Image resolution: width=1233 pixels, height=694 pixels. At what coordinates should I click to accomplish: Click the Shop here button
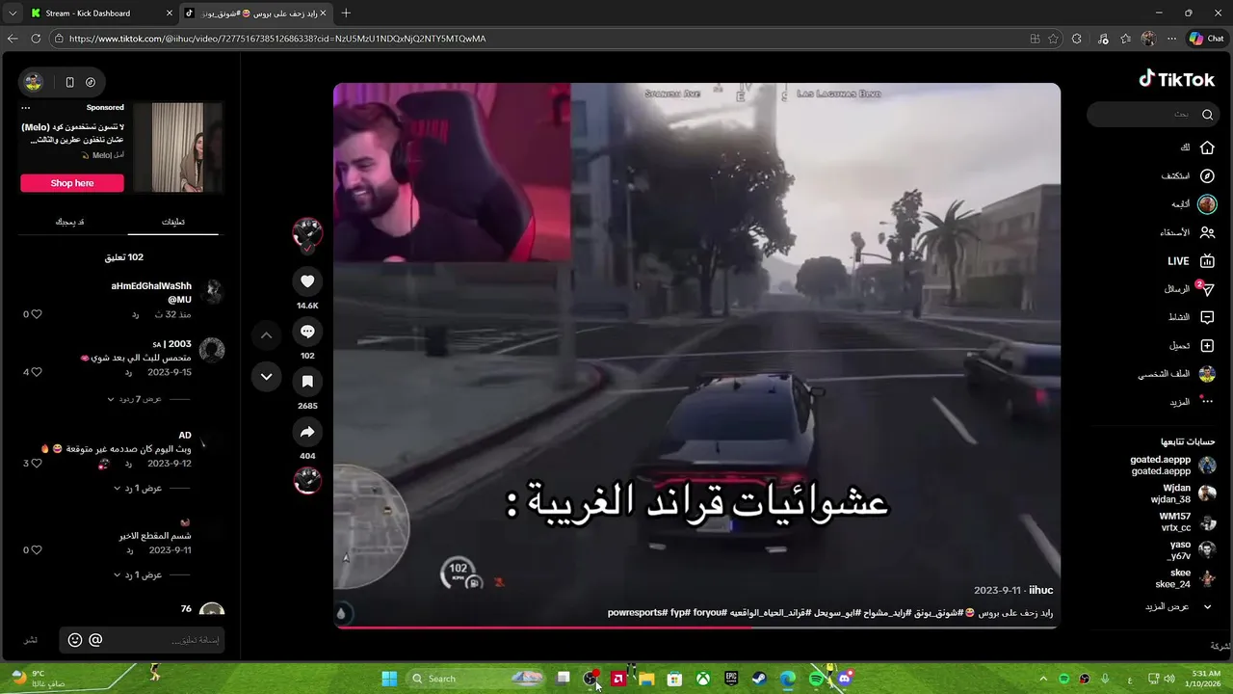[72, 183]
